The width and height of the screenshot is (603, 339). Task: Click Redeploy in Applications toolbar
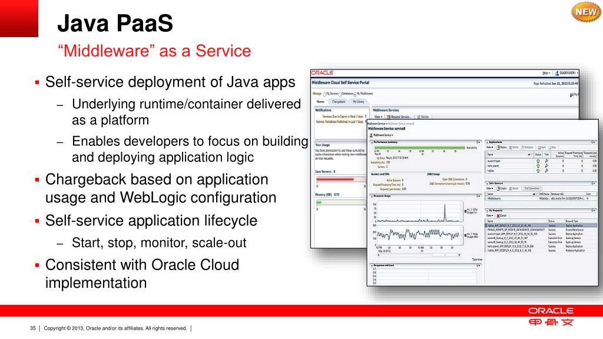[527, 147]
